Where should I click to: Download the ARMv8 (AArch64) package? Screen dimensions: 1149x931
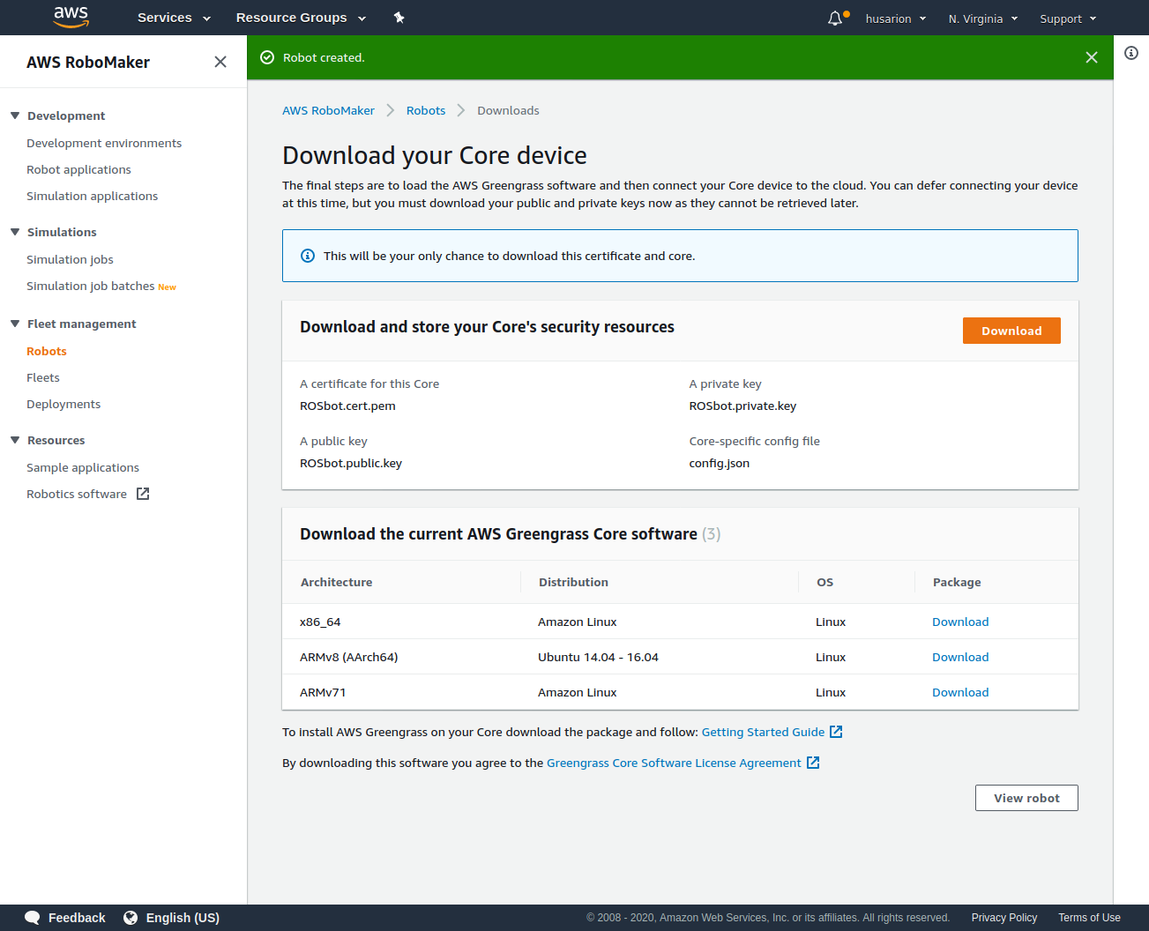coord(960,657)
